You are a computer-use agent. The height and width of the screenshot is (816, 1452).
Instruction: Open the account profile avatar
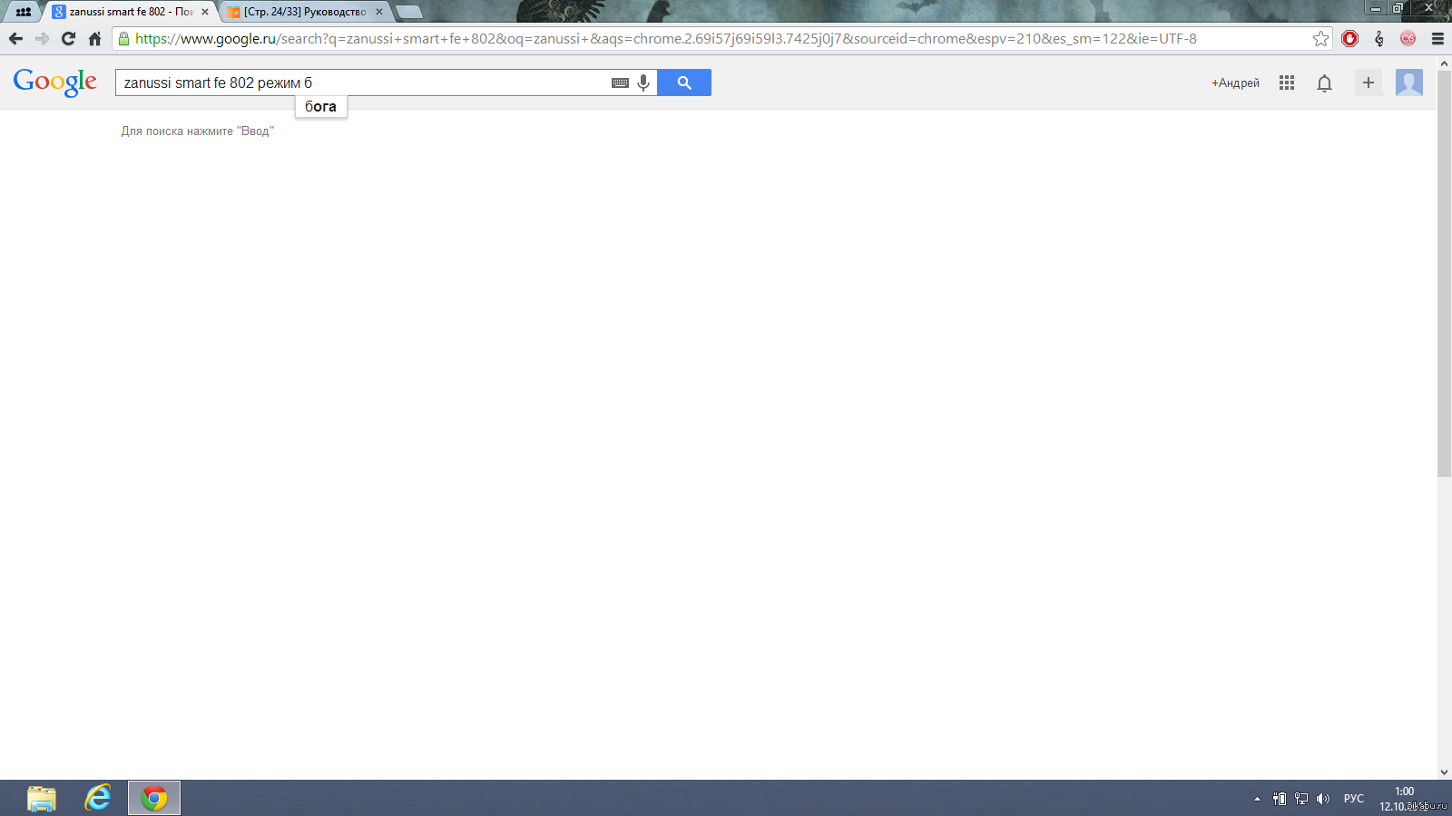pos(1409,83)
